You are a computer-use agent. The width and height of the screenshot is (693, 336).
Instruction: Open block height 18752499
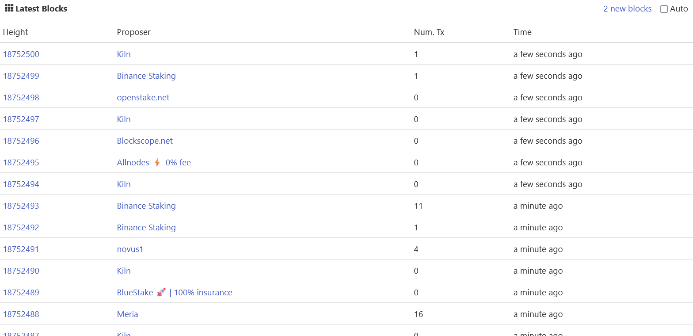[x=21, y=76]
